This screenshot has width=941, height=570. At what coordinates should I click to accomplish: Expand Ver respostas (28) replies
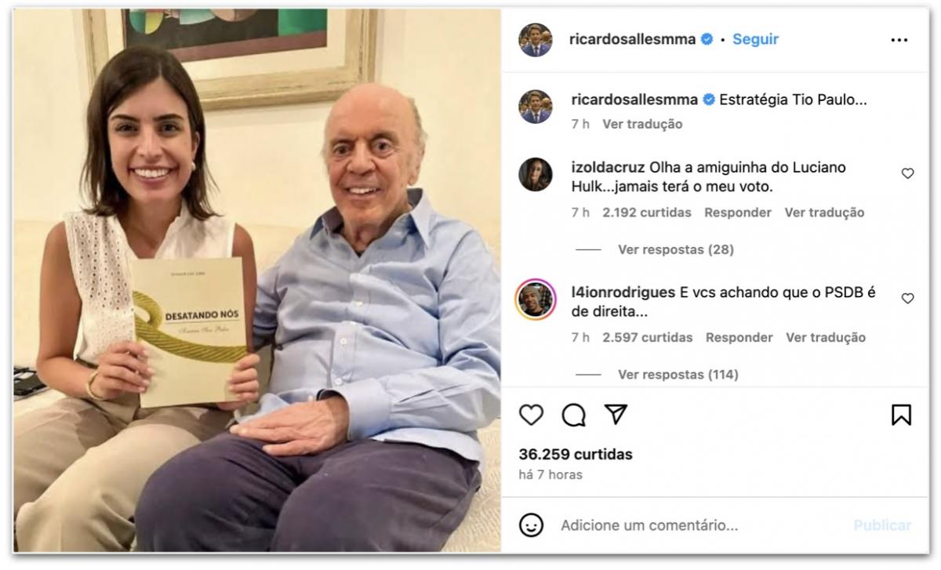675,249
